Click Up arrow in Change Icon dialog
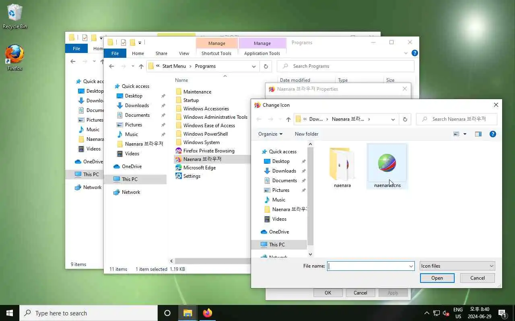 click(x=288, y=119)
